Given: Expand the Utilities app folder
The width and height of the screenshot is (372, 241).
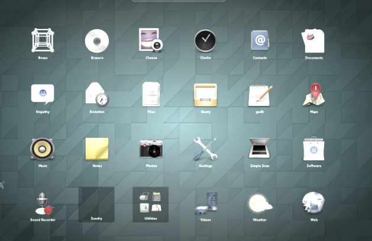Looking at the screenshot, I should coord(151,204).
